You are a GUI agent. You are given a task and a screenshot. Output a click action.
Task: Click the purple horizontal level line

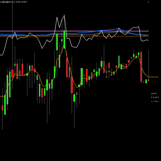coord(74,31)
